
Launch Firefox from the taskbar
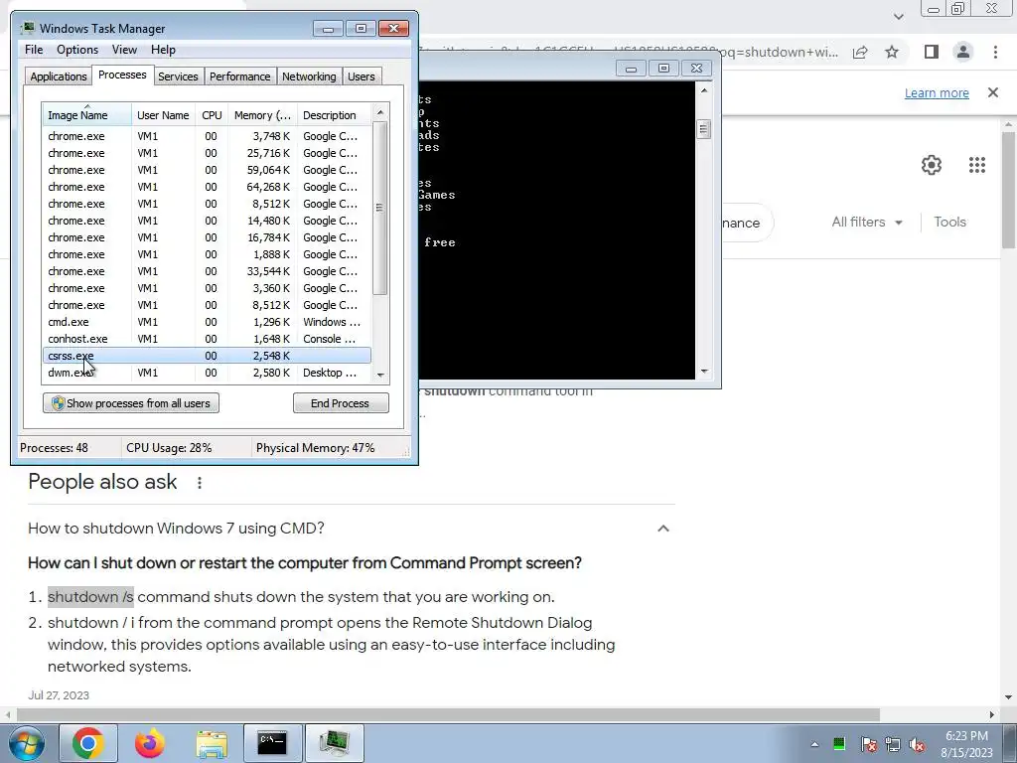(149, 743)
